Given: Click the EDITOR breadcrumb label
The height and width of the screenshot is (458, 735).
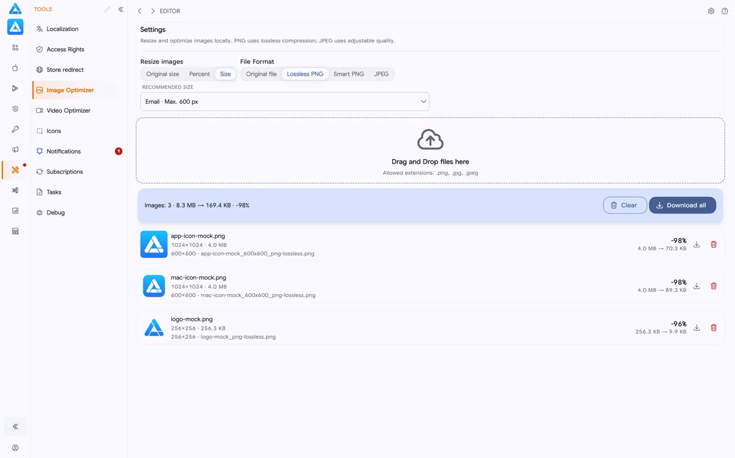Looking at the screenshot, I should 170,11.
